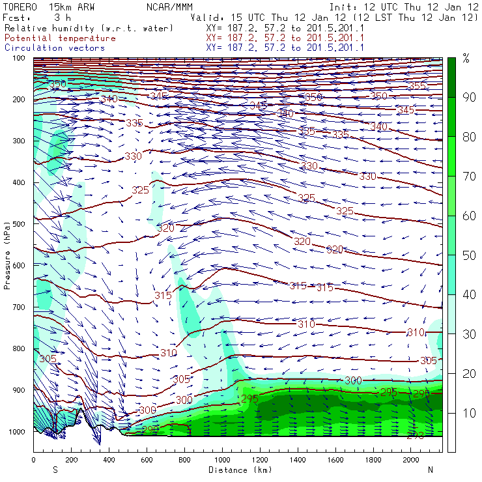This screenshot has width=482, height=482.
Task: Click the blue XY coordinates line
Action: (x=285, y=48)
